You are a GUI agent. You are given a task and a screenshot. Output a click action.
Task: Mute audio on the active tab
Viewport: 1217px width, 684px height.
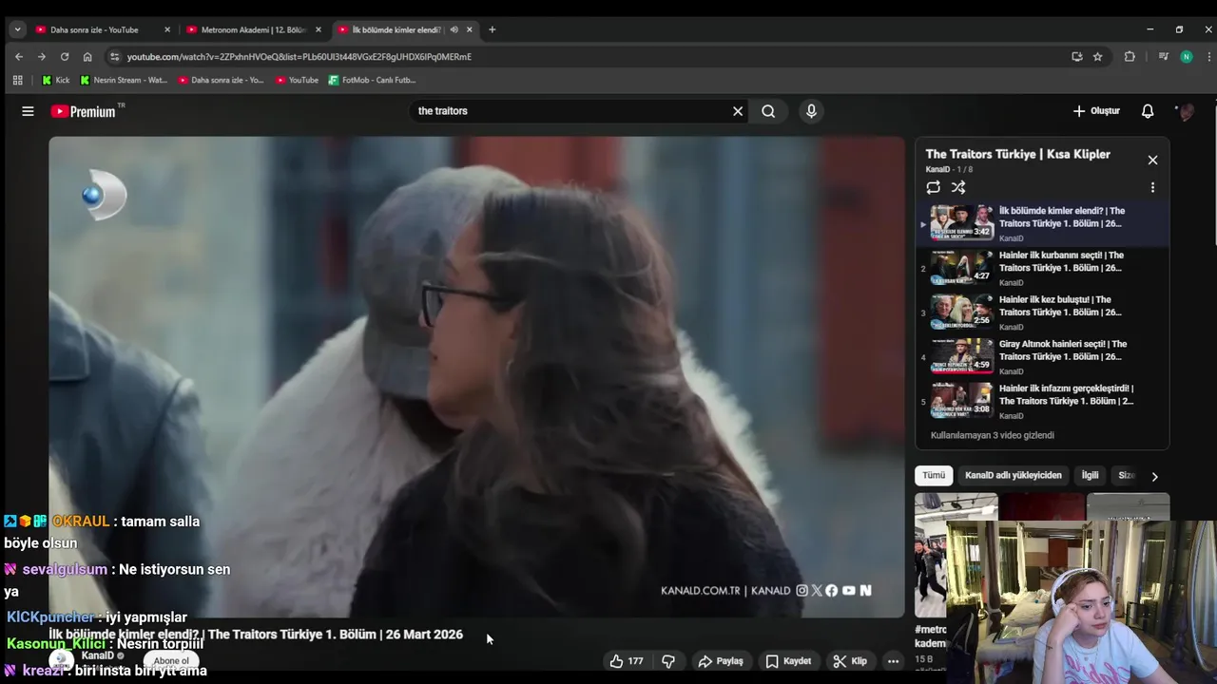click(x=454, y=29)
